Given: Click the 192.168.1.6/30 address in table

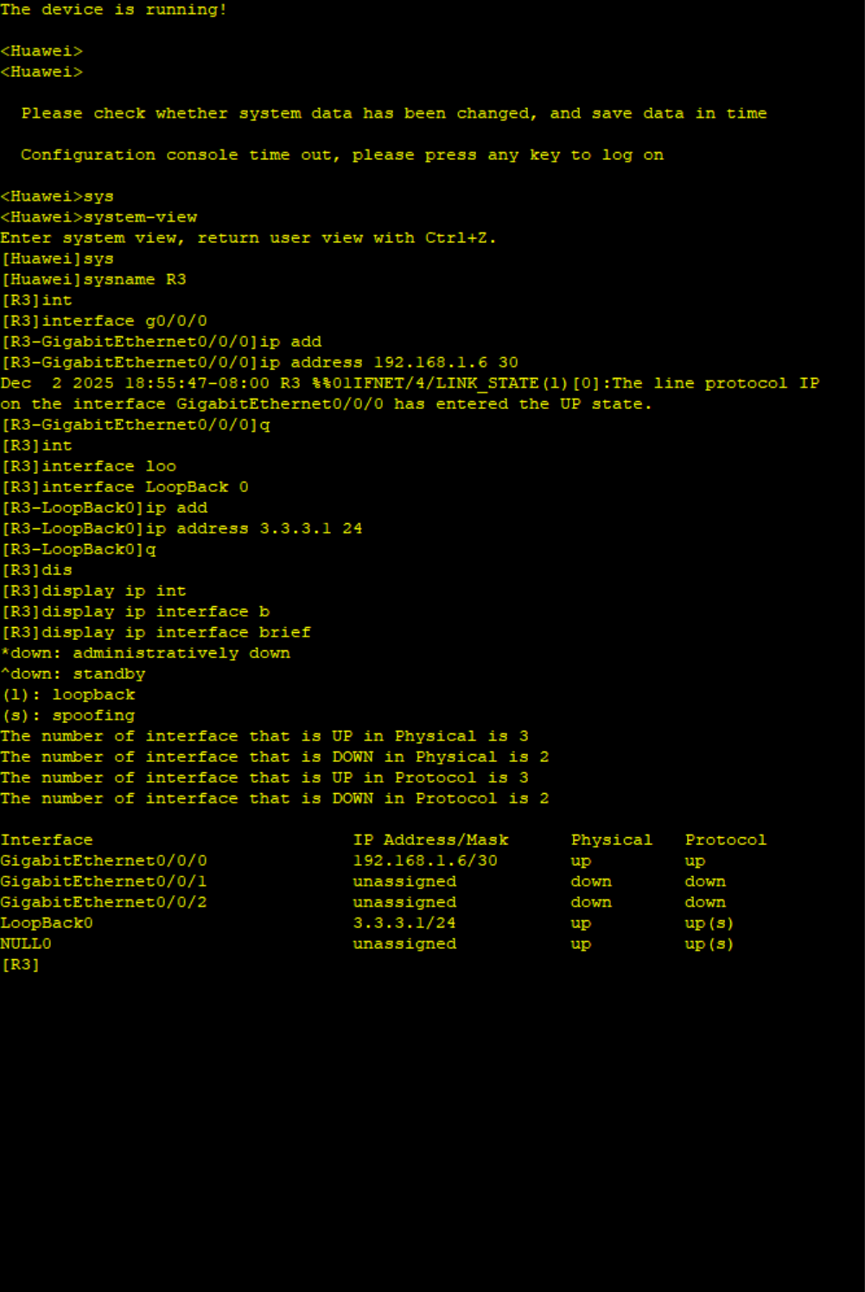Looking at the screenshot, I should pyautogui.click(x=425, y=860).
